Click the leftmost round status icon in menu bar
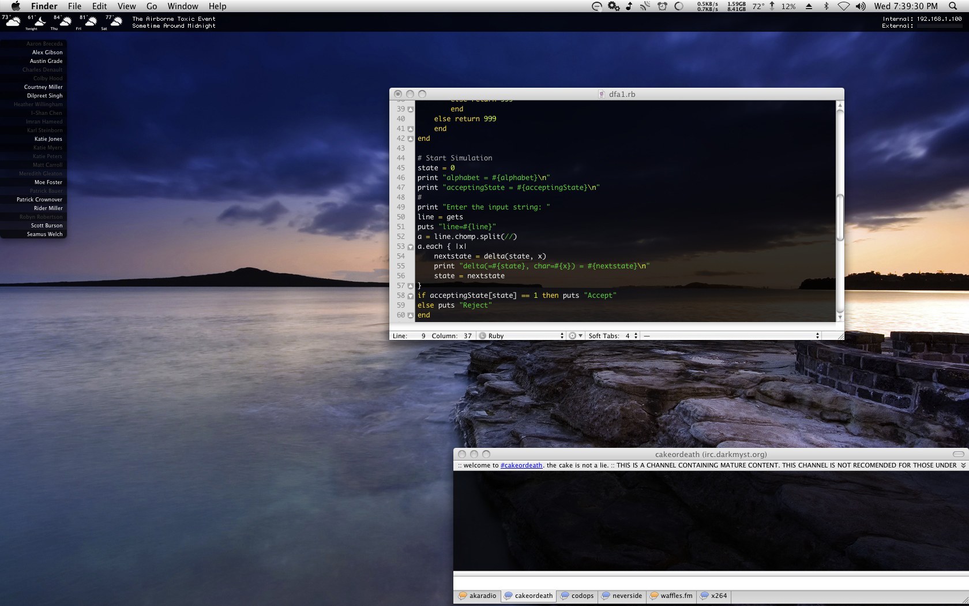The width and height of the screenshot is (969, 606). [x=597, y=6]
